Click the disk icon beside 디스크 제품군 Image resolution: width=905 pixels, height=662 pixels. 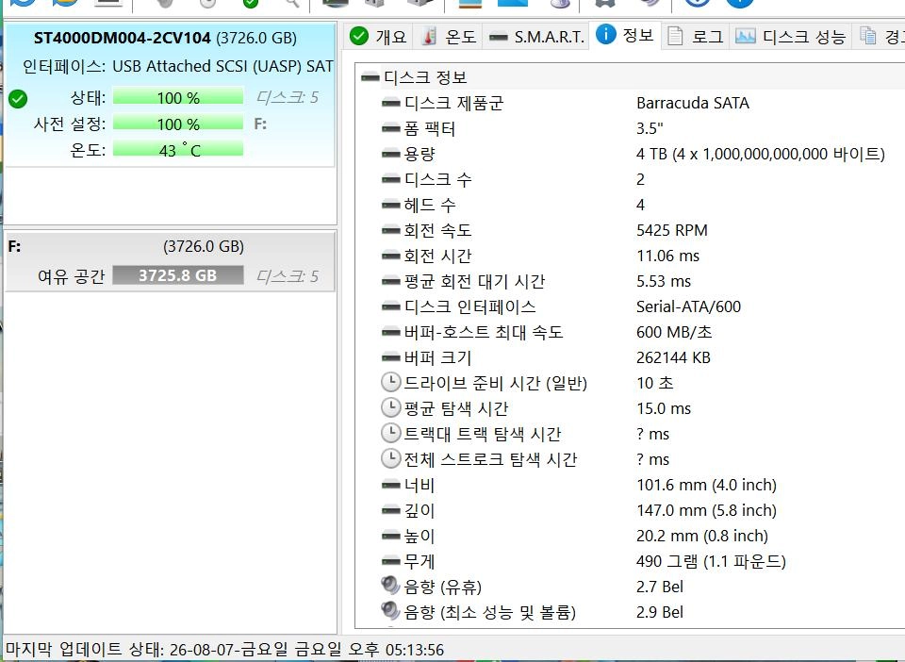390,103
